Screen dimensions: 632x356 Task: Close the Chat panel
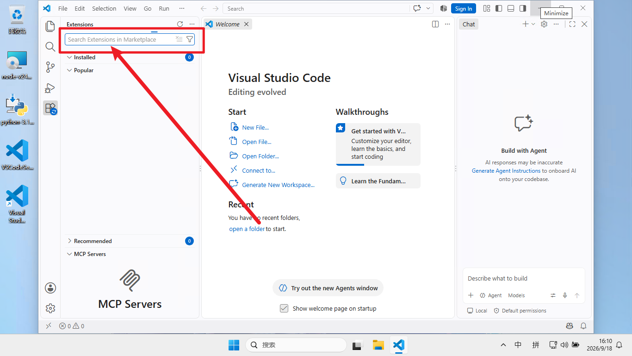584,24
